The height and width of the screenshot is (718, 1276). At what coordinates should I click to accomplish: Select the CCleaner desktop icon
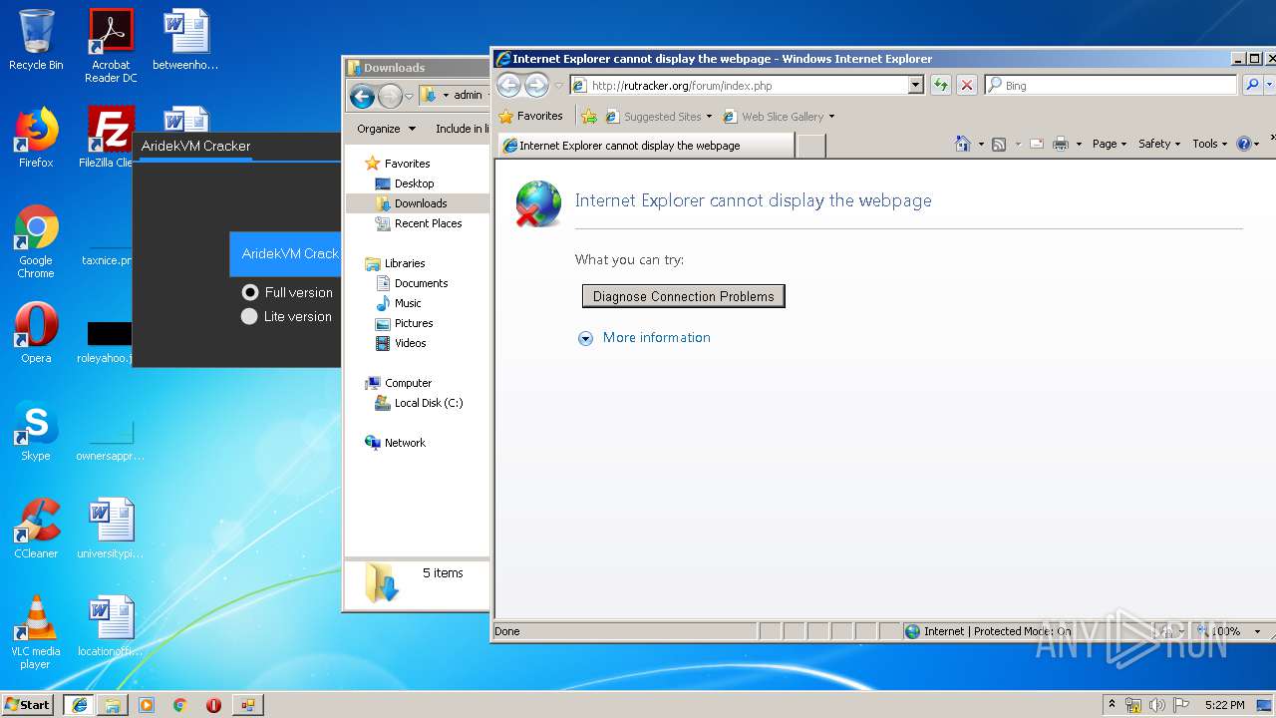pyautogui.click(x=36, y=529)
